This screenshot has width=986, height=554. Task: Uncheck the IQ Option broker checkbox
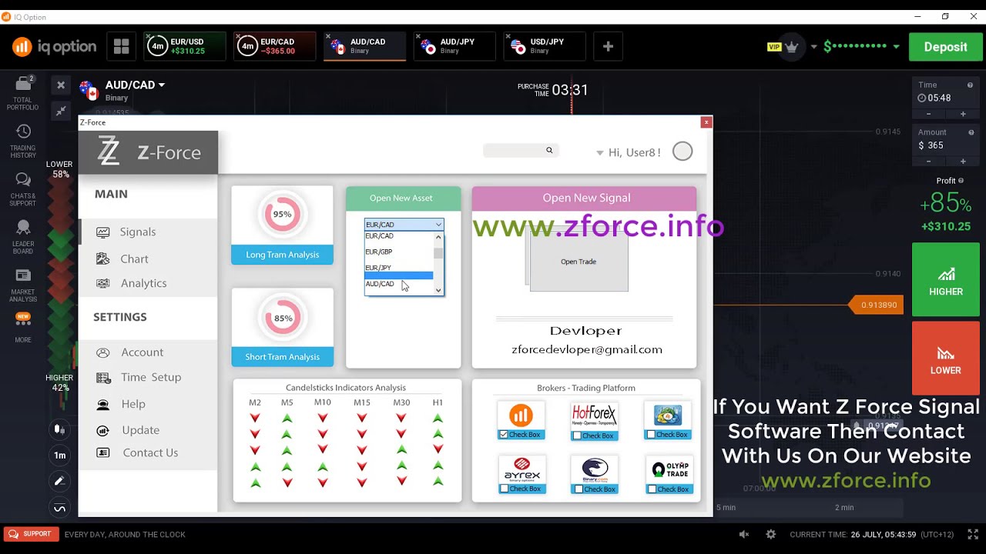pyautogui.click(x=504, y=435)
